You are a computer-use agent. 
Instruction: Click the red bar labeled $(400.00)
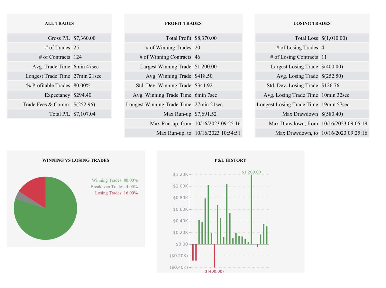[214, 256]
